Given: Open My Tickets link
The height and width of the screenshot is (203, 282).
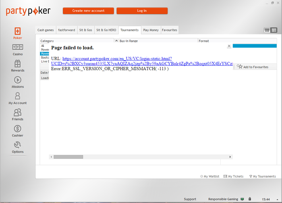Looking at the screenshot, I should pos(233,176).
